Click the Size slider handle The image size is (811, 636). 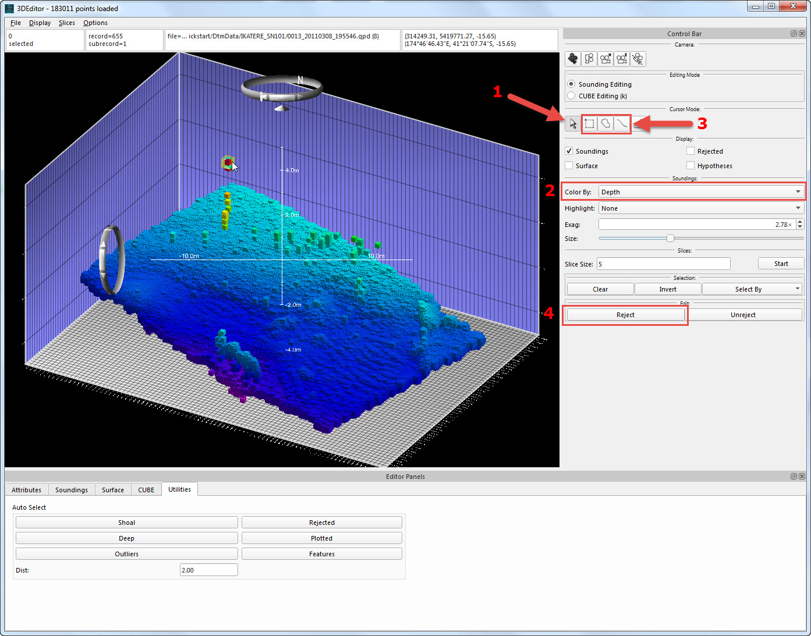670,239
